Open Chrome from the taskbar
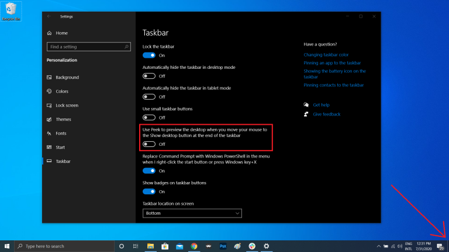 pyautogui.click(x=194, y=246)
